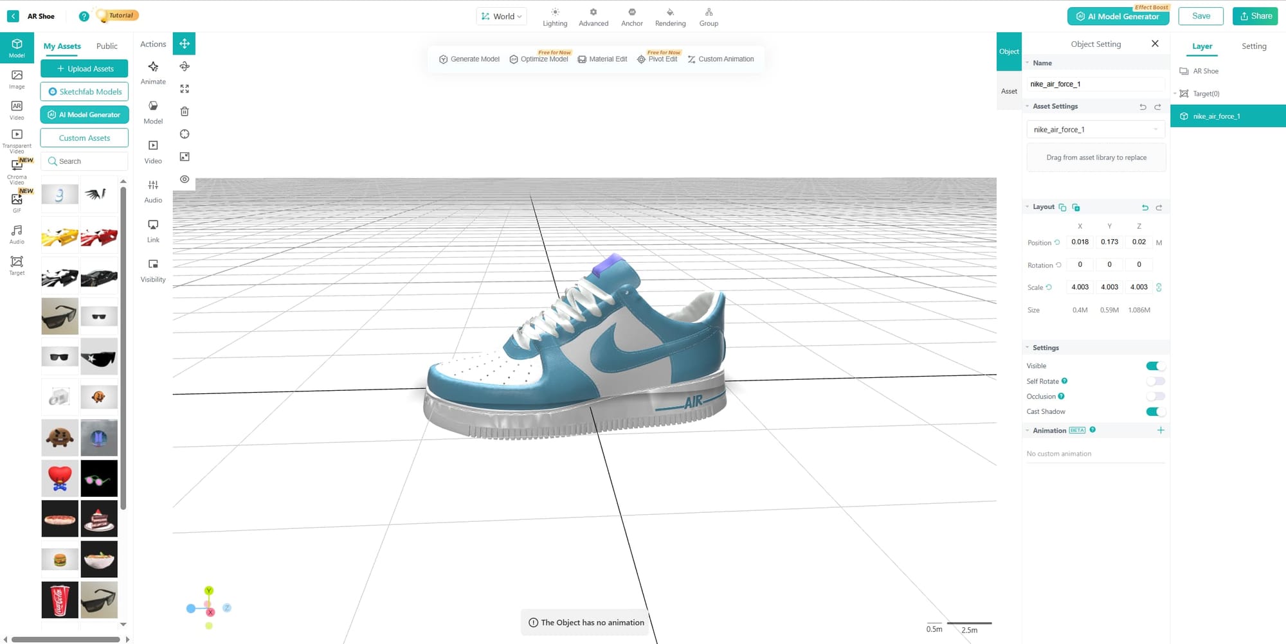Click the Custom Assets button
Viewport: 1286px width, 644px height.
[x=84, y=138]
